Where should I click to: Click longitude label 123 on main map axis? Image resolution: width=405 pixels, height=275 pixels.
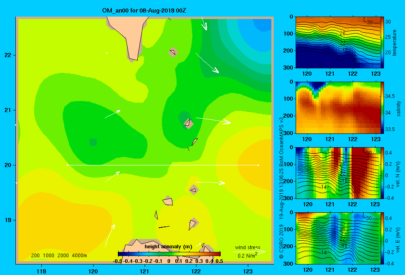[x=248, y=271]
